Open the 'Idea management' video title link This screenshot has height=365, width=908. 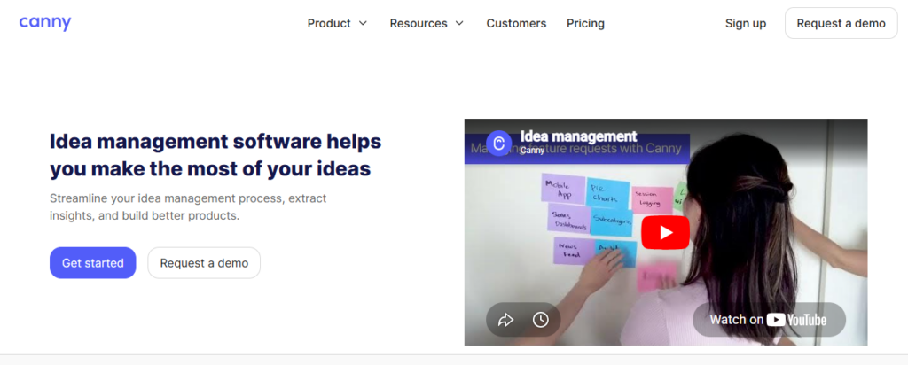click(578, 136)
